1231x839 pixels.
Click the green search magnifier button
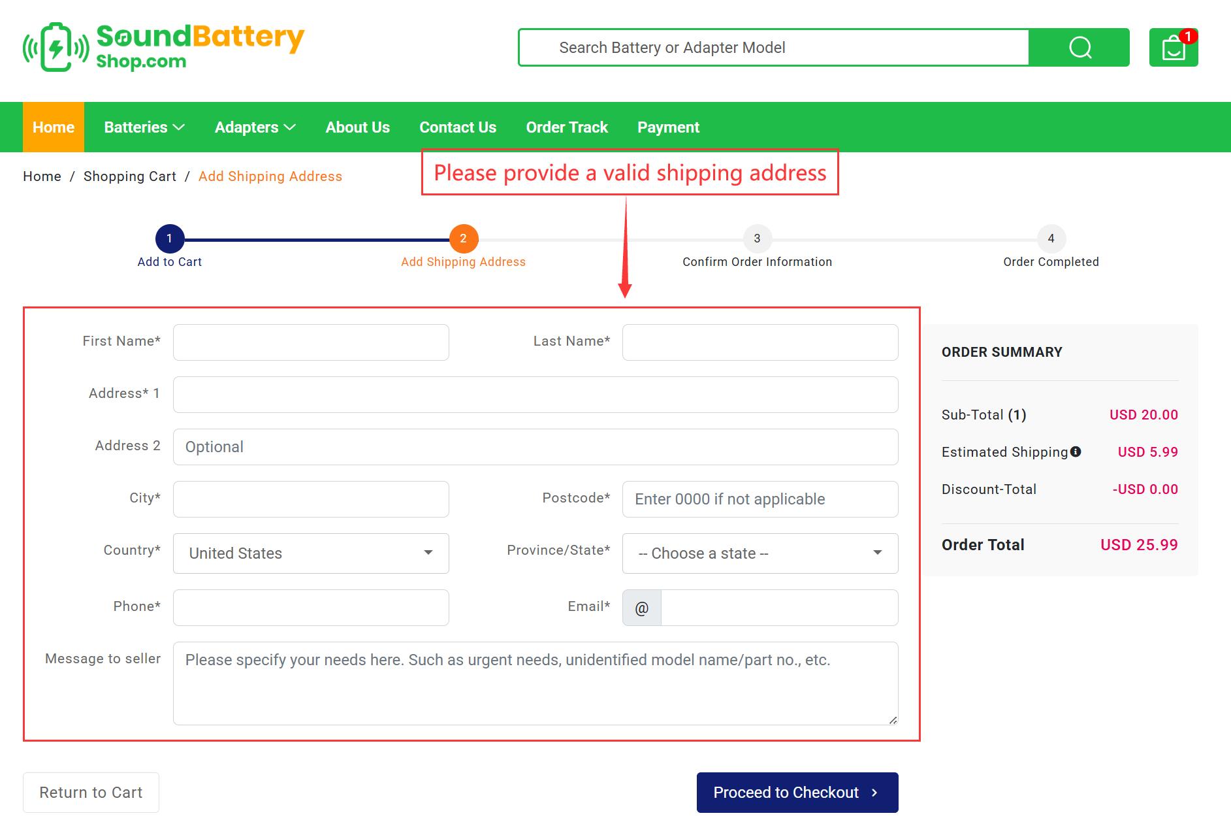click(x=1079, y=48)
